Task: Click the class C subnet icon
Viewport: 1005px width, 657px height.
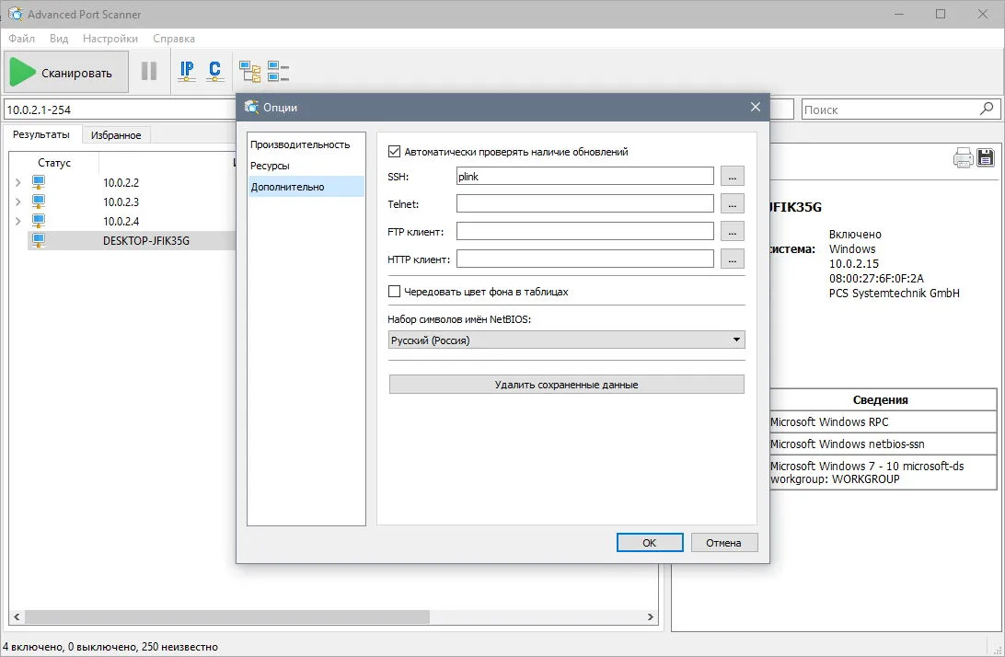Action: click(214, 71)
